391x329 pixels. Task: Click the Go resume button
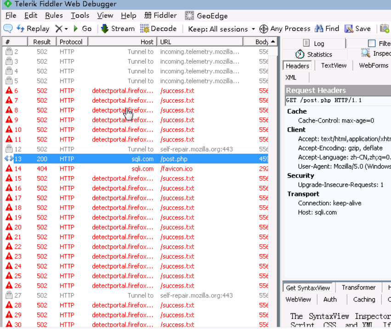coord(83,28)
